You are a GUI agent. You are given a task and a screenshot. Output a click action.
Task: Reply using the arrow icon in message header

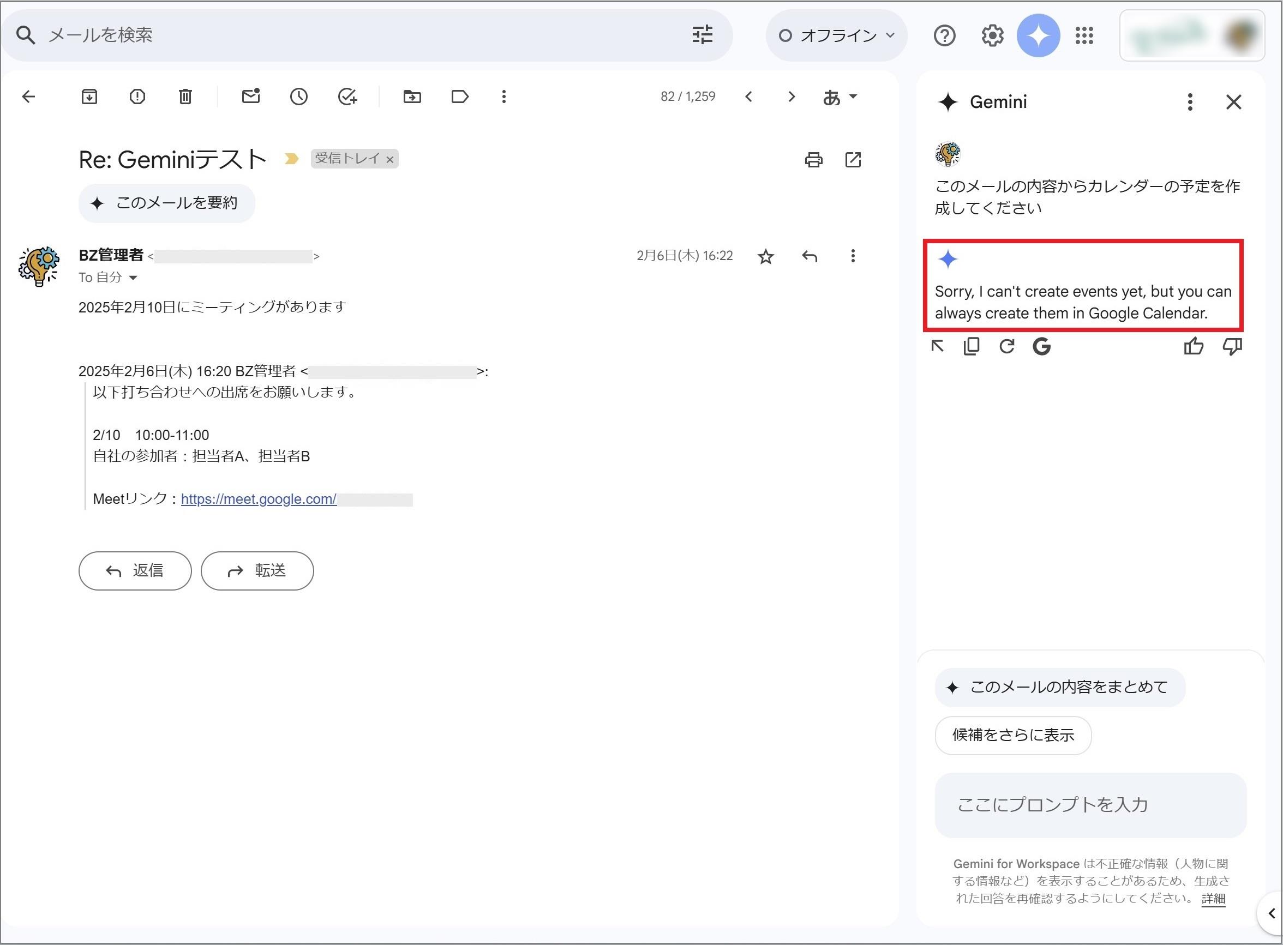(810, 256)
